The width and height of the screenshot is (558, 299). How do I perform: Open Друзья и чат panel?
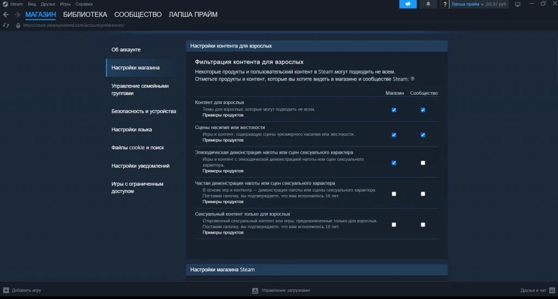point(533,290)
